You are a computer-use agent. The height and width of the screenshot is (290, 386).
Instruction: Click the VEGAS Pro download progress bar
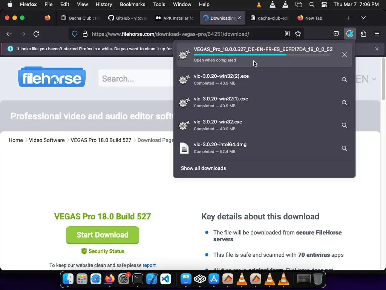[262, 55]
